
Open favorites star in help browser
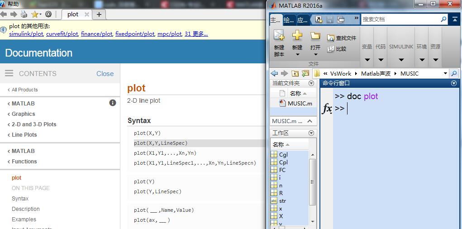click(x=36, y=14)
